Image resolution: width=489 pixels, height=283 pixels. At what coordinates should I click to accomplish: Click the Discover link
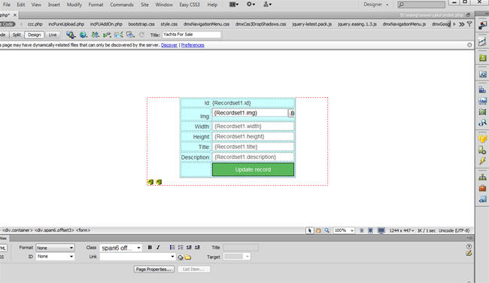point(169,45)
